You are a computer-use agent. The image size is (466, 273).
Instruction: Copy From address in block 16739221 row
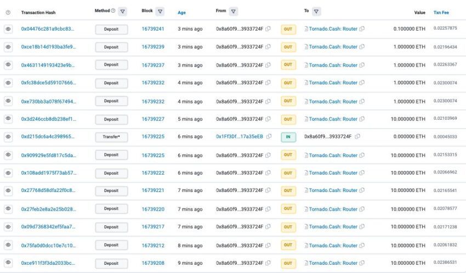268,190
